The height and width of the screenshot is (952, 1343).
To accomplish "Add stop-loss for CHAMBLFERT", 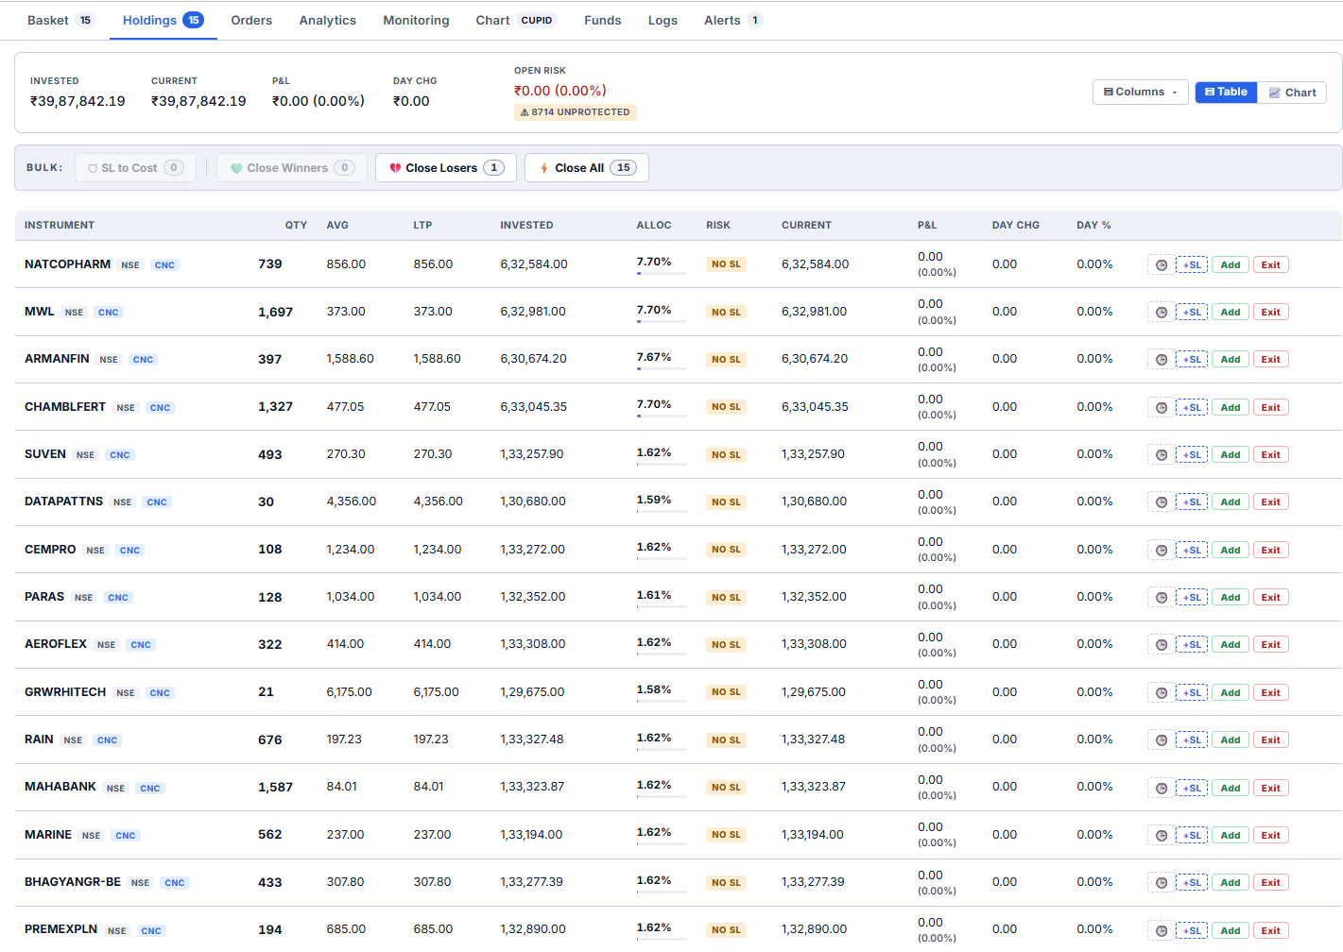I will tap(1192, 408).
